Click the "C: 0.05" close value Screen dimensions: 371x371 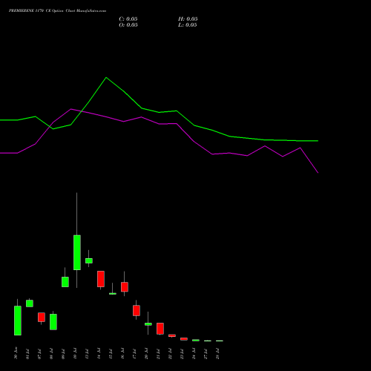128,19
